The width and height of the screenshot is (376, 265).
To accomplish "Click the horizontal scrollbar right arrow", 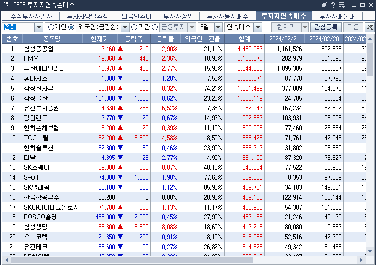I will (361, 260).
